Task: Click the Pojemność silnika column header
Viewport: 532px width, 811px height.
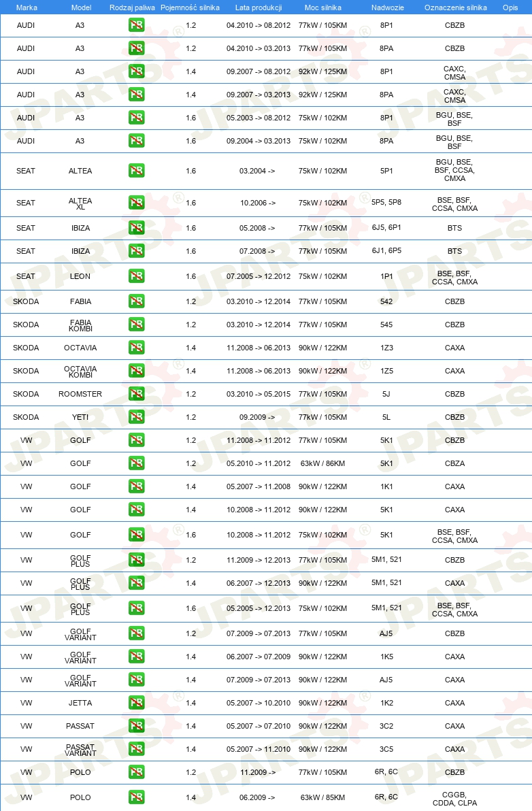Action: [x=190, y=7]
